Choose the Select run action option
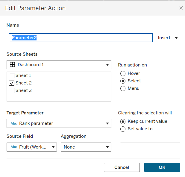This screenshot has height=177, width=185. 123,81
